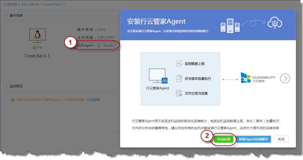Open 192.168.40.* breadcrumb link
The width and height of the screenshot is (303, 160).
31,4
